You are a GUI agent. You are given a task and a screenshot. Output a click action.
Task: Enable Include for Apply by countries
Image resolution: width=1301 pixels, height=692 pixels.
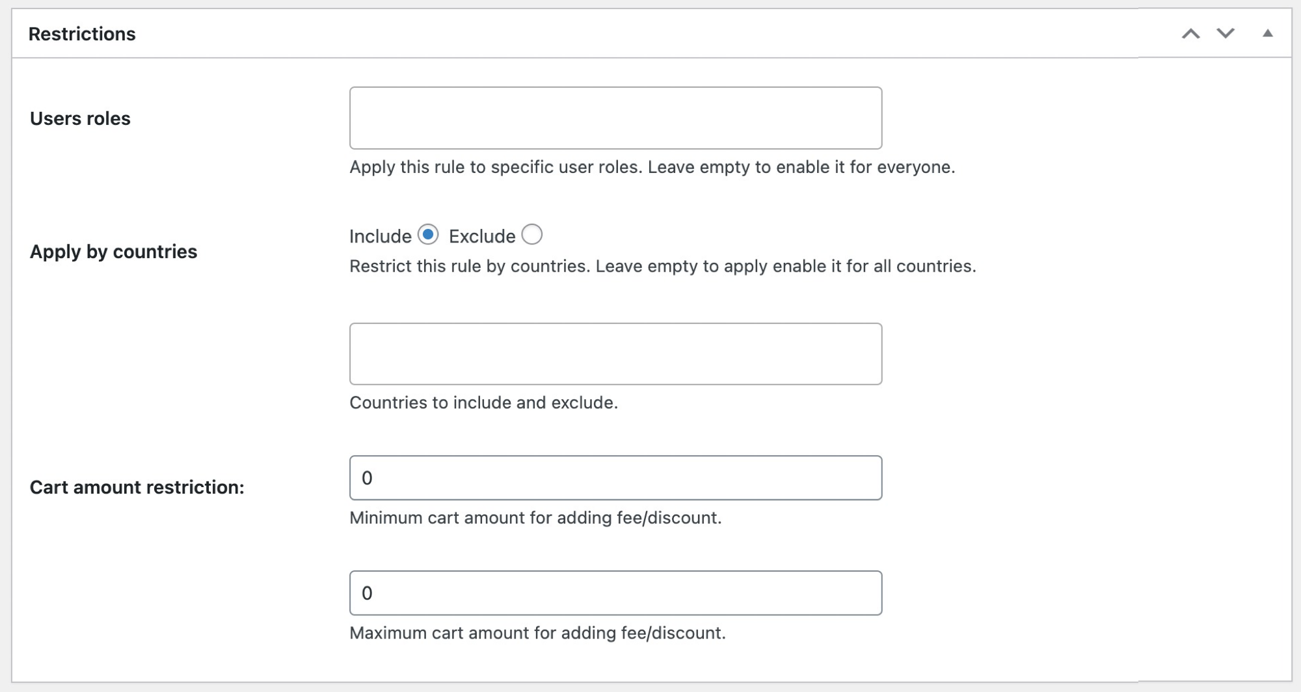(429, 235)
